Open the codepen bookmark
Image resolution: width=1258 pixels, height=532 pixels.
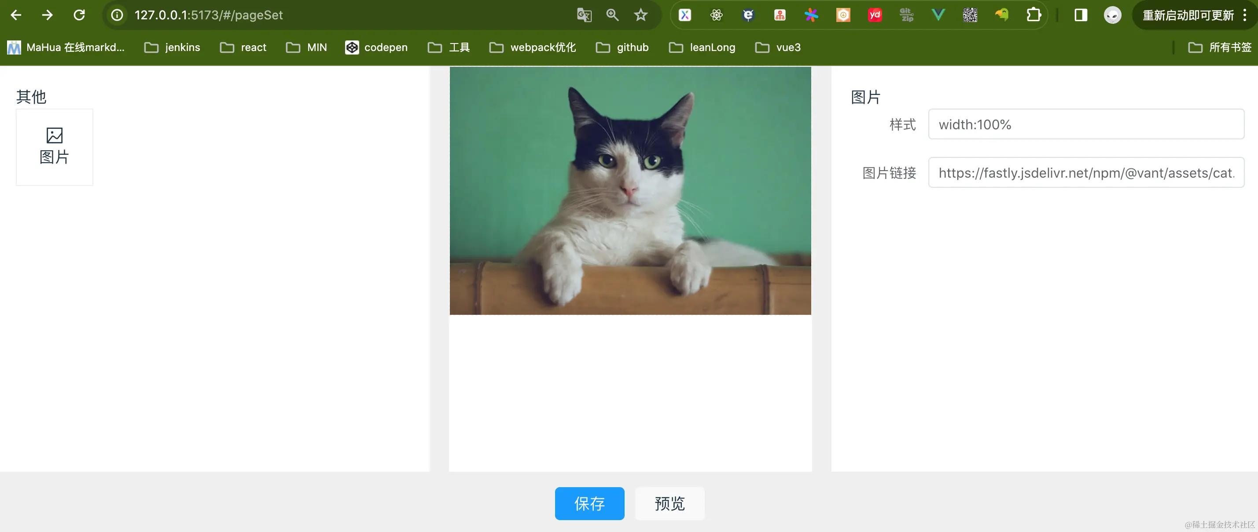point(376,47)
